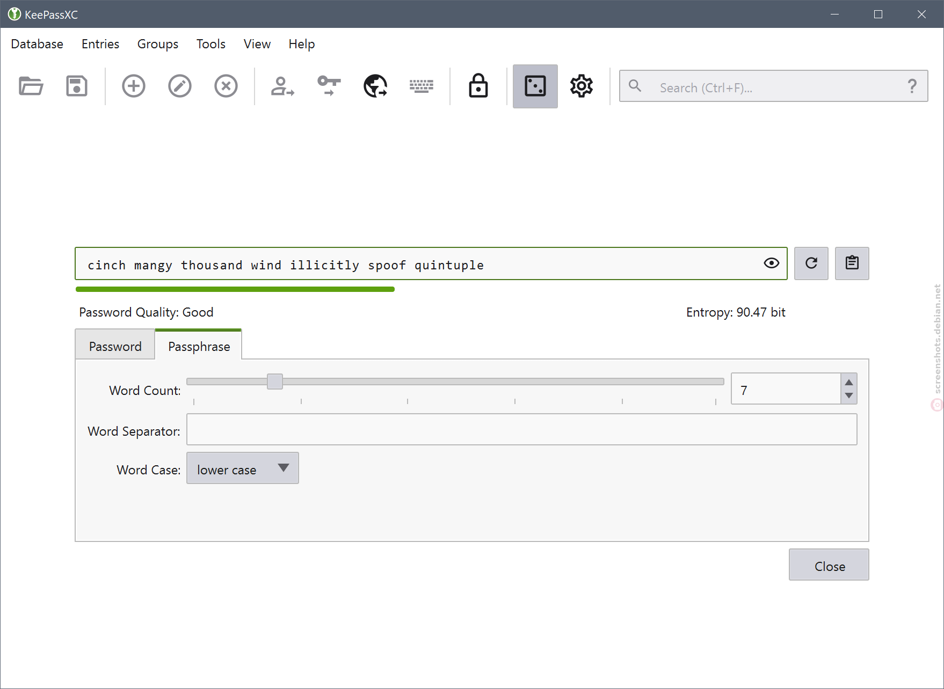Minimize the KeePassXC window

click(834, 14)
